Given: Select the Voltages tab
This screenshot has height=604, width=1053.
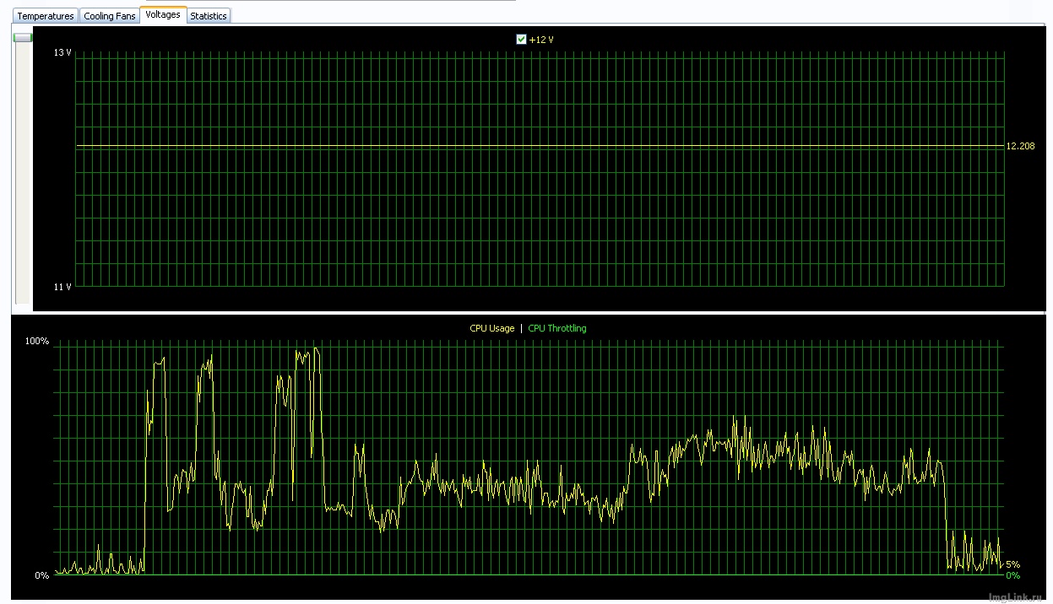Looking at the screenshot, I should coord(163,14).
